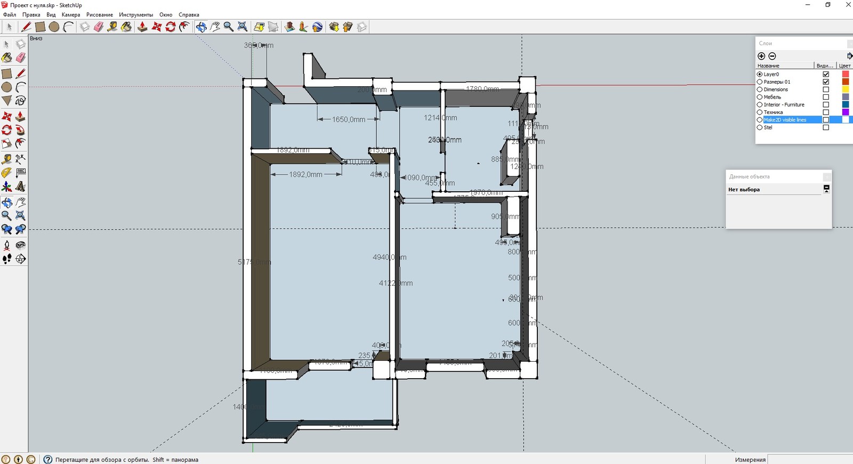Click Preview in Google Earth icon
The image size is (853, 464).
pyautogui.click(x=317, y=27)
